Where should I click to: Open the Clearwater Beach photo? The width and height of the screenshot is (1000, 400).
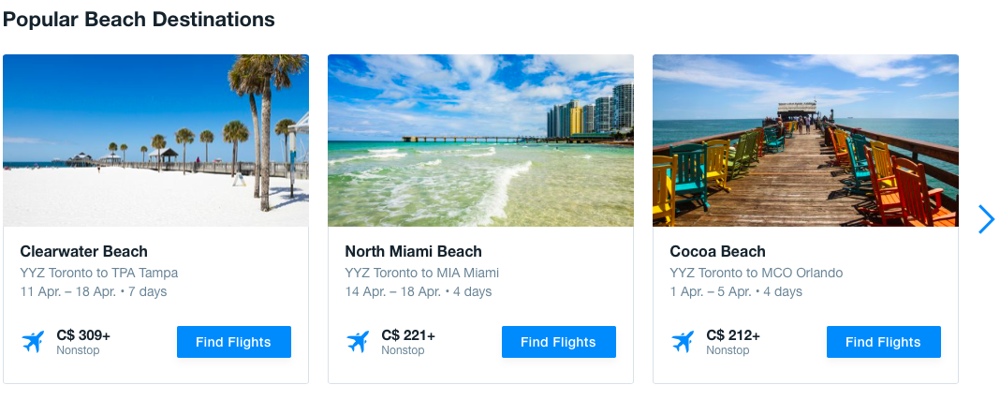[x=155, y=141]
